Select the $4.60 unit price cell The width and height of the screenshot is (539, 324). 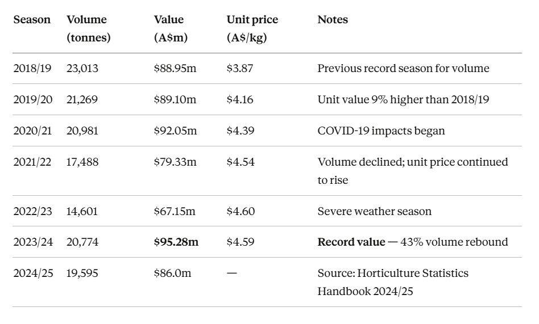click(241, 211)
